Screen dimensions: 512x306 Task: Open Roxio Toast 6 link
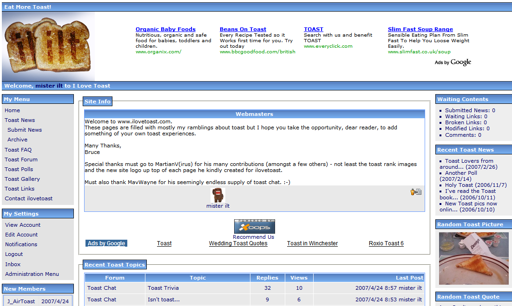(386, 243)
